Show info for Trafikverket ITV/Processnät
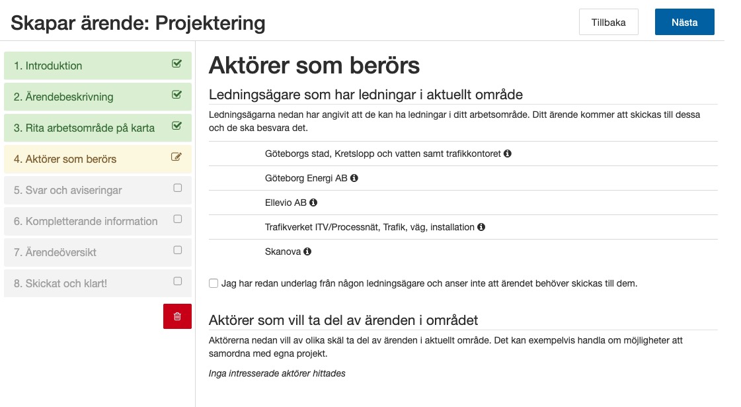Viewport: 741px width, 407px height. coord(481,226)
